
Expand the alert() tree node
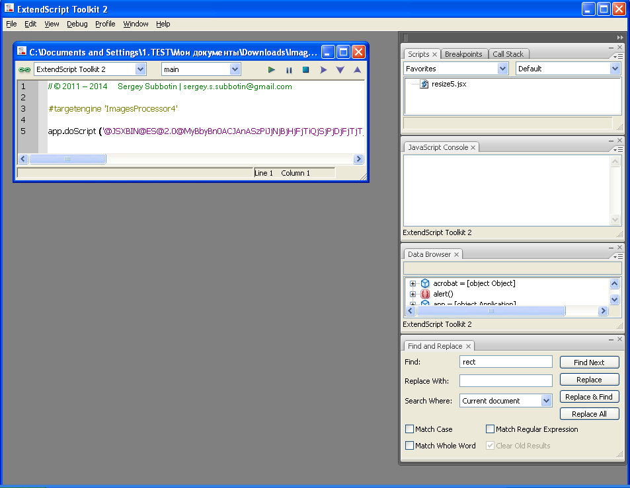pyautogui.click(x=413, y=294)
